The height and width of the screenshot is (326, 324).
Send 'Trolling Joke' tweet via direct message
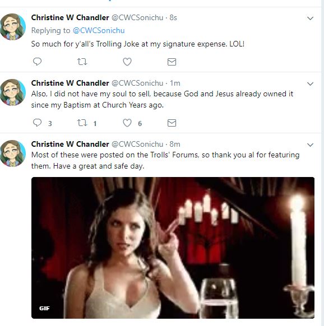(172, 62)
